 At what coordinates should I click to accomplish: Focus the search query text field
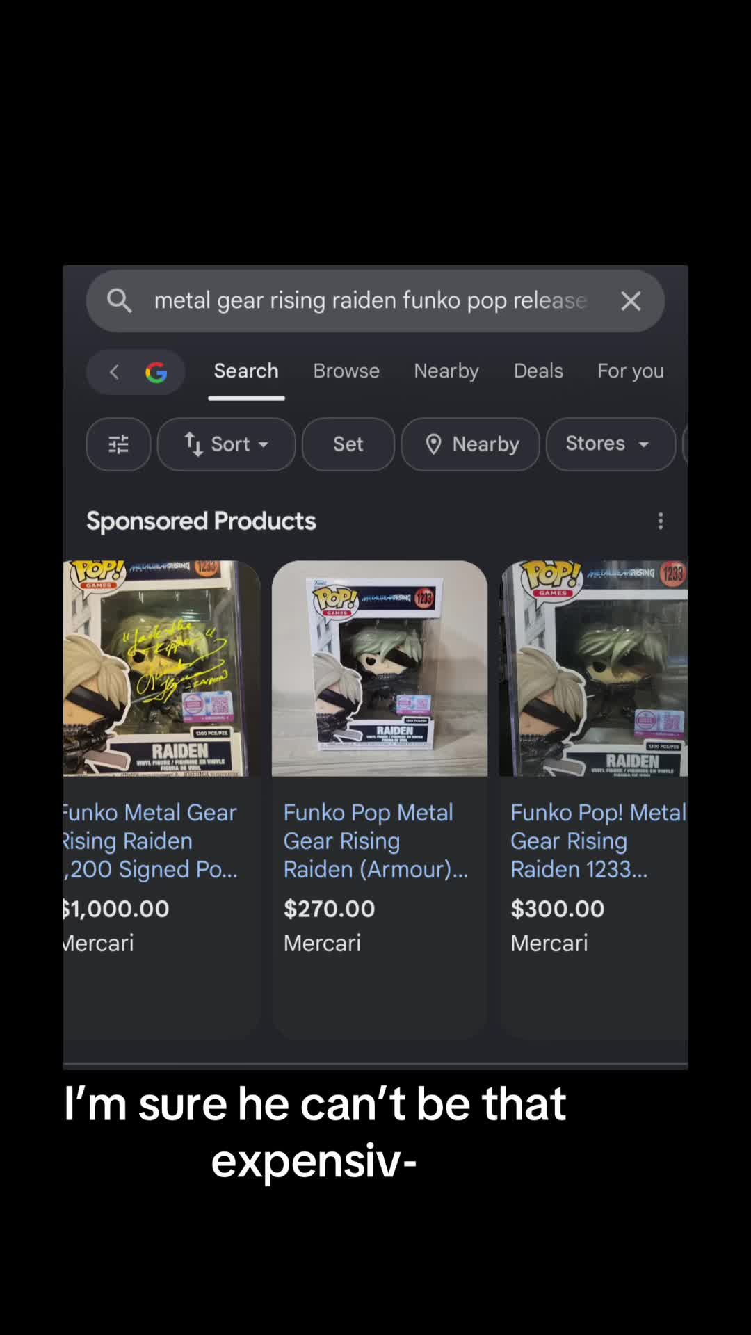(x=371, y=301)
